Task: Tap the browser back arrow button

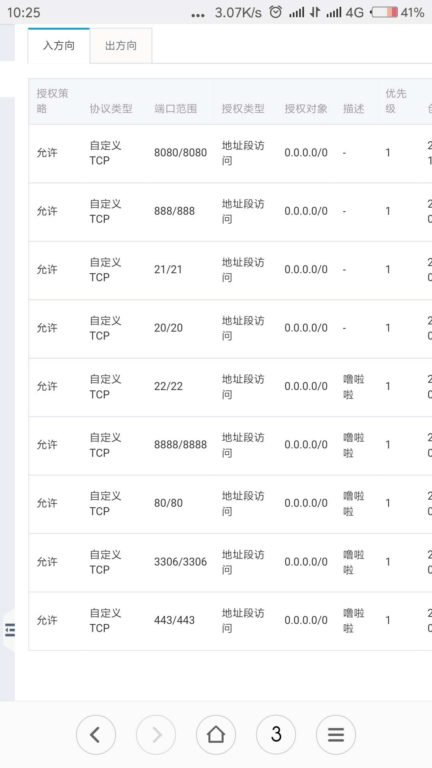Action: click(96, 735)
